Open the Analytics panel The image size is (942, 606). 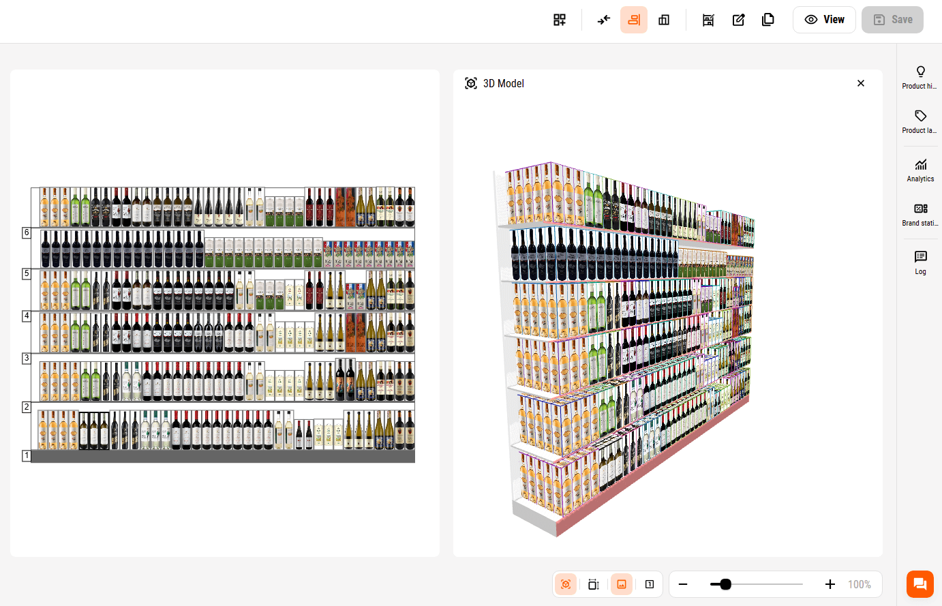point(920,170)
